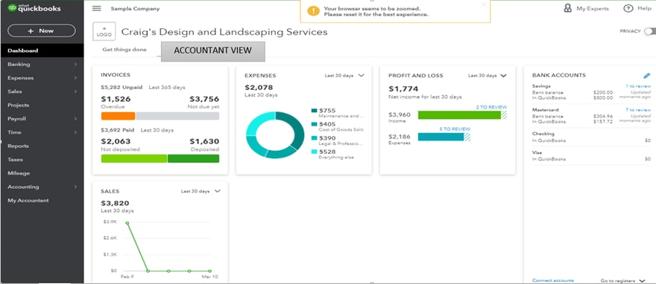
Task: Click the browser zoom warning icon
Action: point(313,11)
